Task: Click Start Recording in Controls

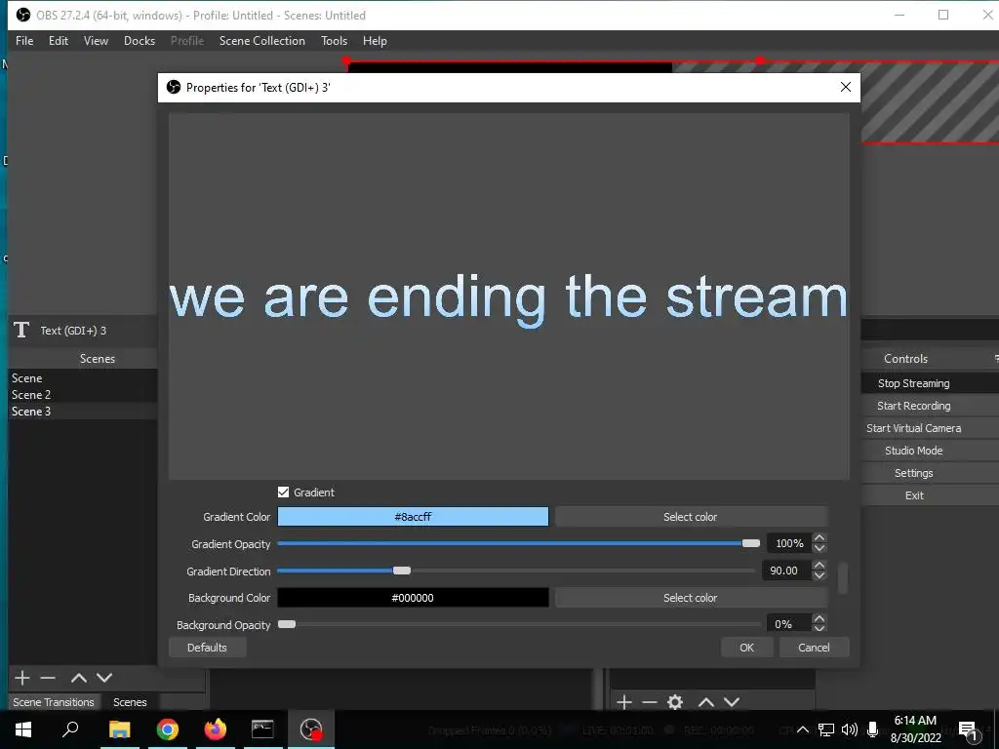Action: [x=913, y=406]
